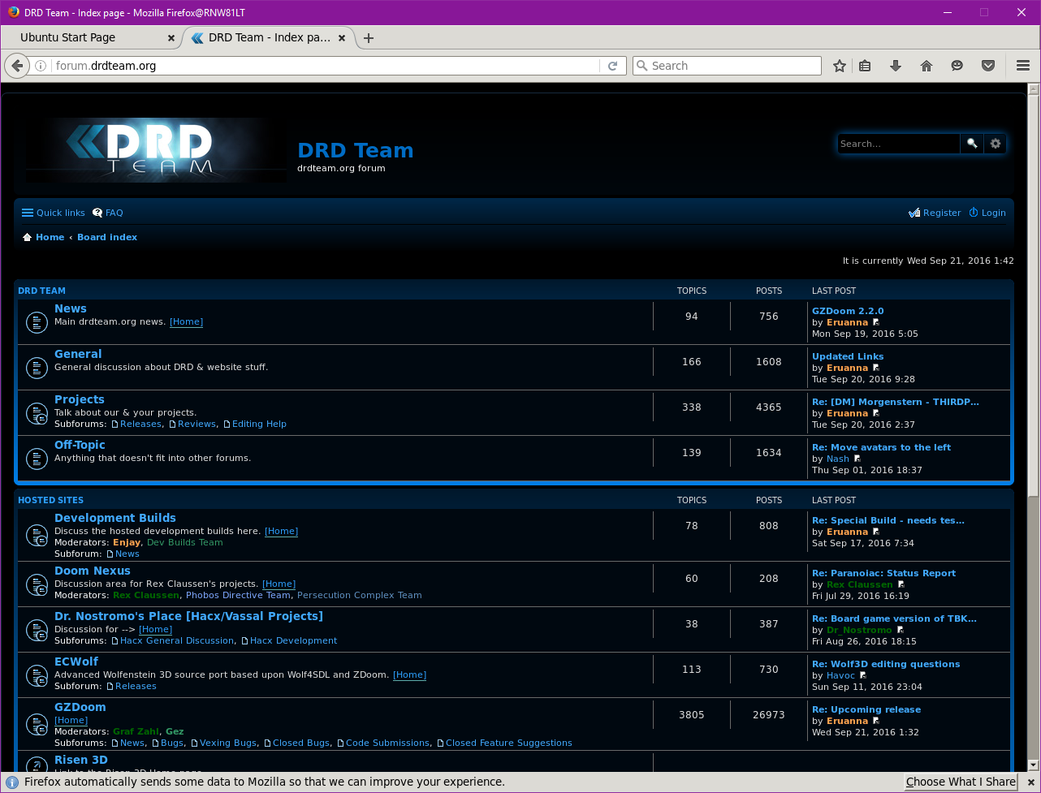Image resolution: width=1041 pixels, height=793 pixels.
Task: Click the News forum status icon
Action: [x=37, y=322]
